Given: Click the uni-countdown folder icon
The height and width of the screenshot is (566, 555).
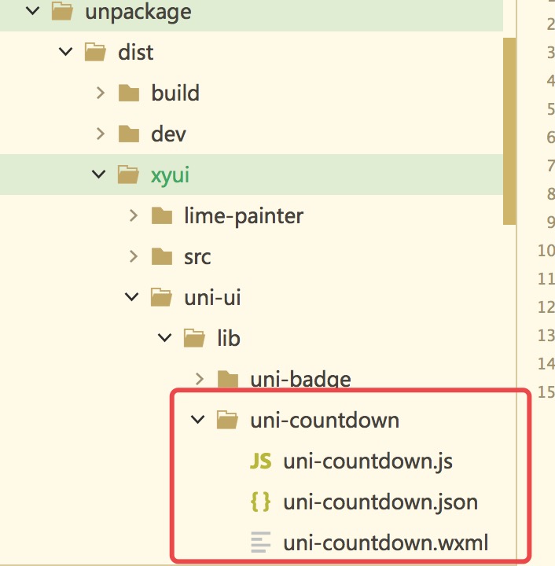Looking at the screenshot, I should pyautogui.click(x=227, y=420).
